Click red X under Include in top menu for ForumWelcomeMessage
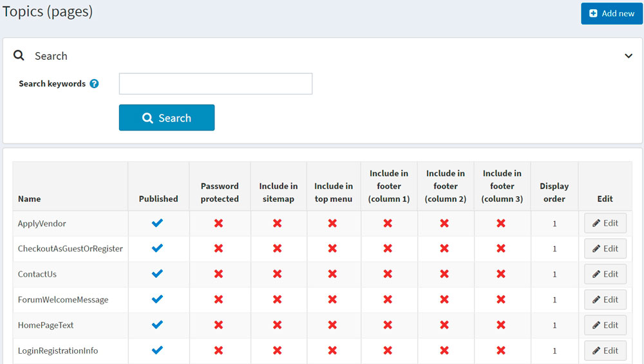 tap(332, 300)
